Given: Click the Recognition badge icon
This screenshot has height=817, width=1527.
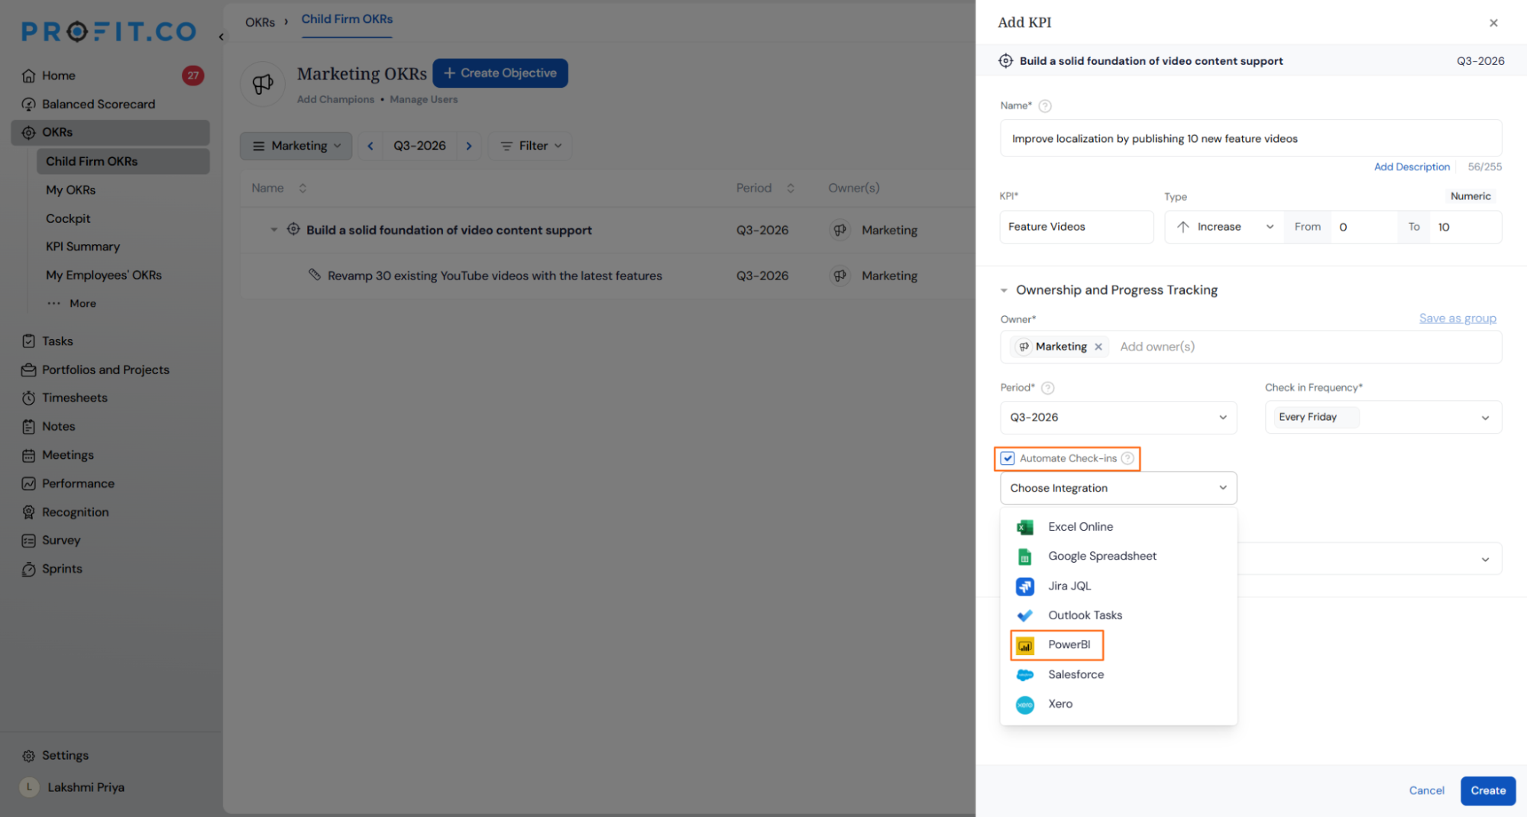Looking at the screenshot, I should [29, 512].
